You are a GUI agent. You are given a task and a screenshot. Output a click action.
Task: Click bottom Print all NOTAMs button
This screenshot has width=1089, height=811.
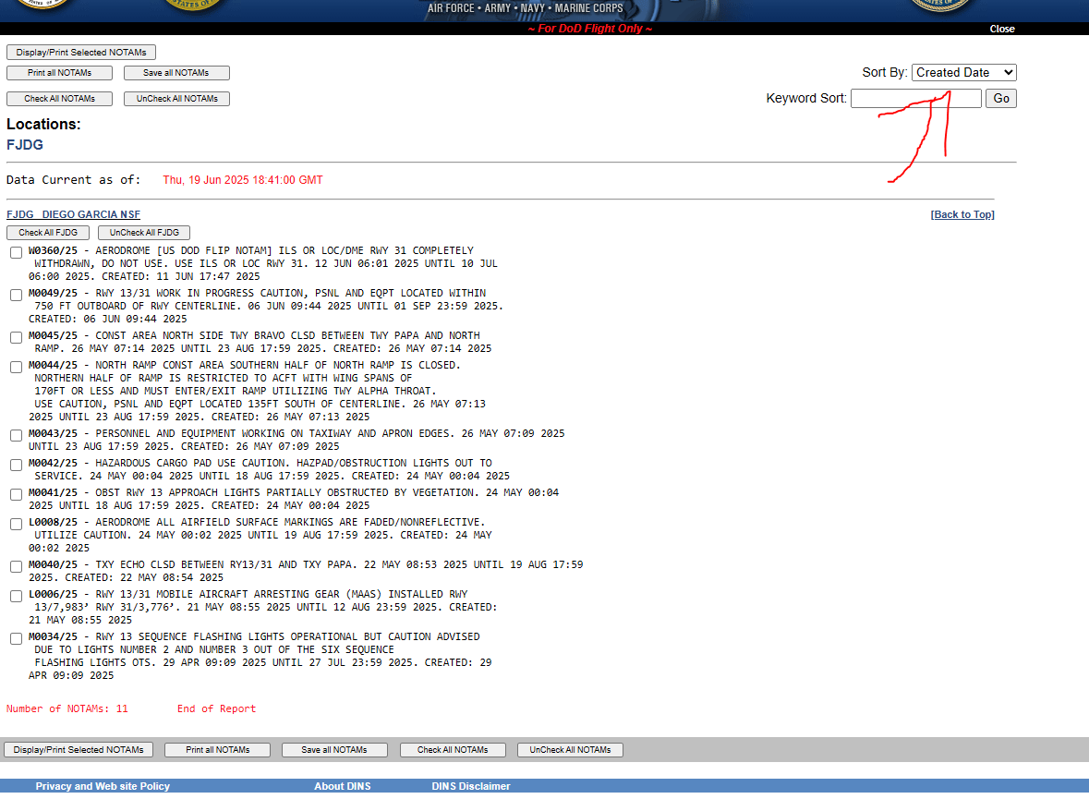click(x=217, y=750)
